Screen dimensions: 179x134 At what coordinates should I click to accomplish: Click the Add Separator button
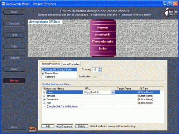[65, 126]
